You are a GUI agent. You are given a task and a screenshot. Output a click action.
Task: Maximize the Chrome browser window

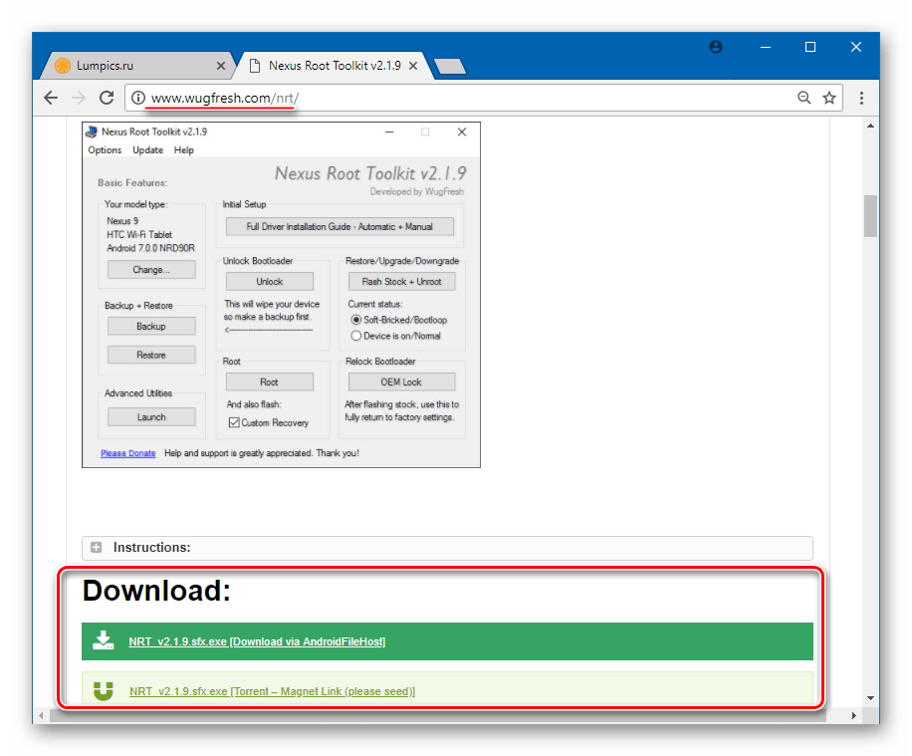tap(810, 47)
